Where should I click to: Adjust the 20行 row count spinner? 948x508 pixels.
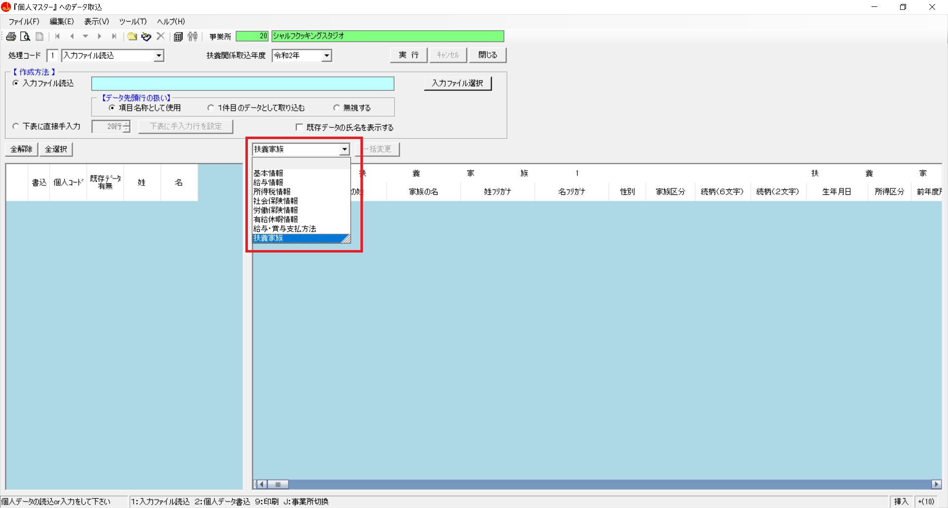[126, 127]
